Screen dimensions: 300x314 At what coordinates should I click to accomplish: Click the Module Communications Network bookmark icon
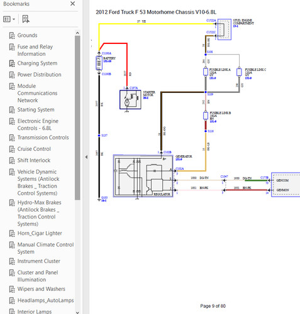coord(12,86)
